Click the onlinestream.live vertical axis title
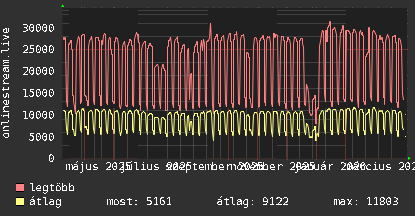The width and height of the screenshot is (415, 216). point(6,83)
